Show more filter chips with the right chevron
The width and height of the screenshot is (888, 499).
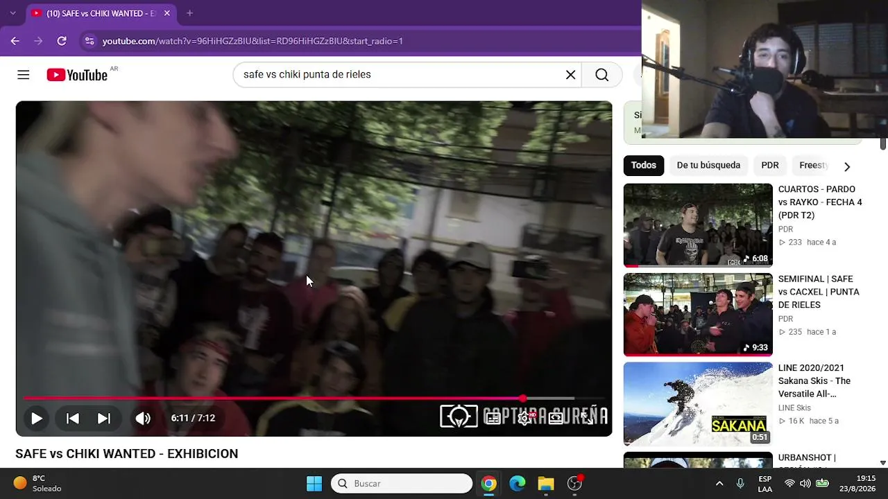pyautogui.click(x=847, y=166)
